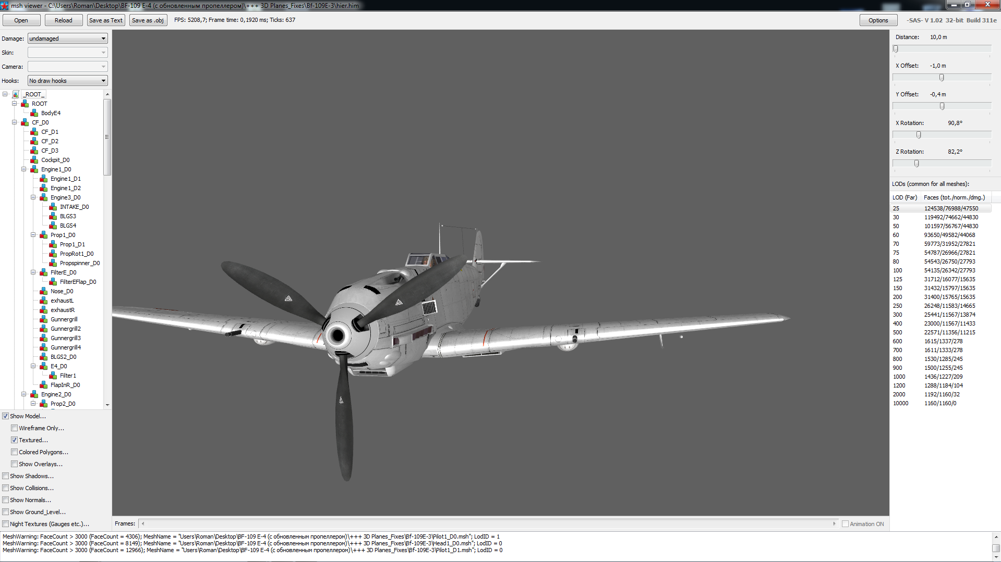Enable Colored Polygons checkbox

click(15, 452)
